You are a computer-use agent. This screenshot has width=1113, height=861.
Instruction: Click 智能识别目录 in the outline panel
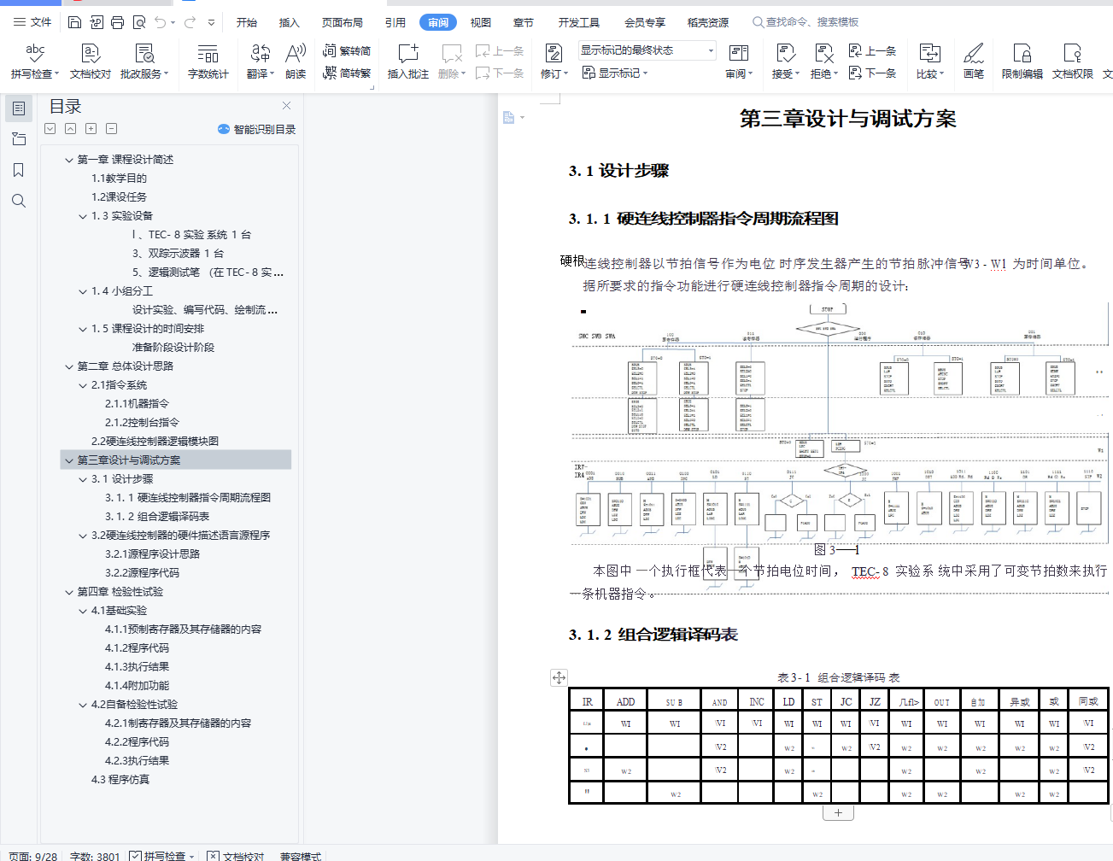[256, 129]
